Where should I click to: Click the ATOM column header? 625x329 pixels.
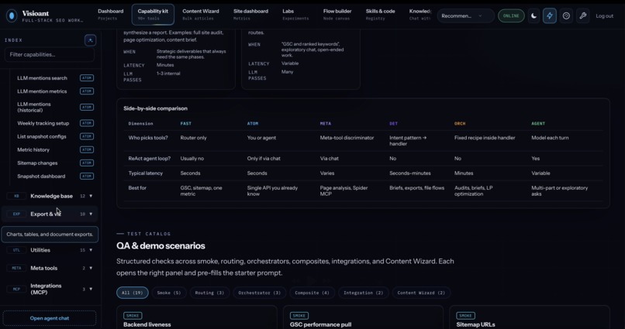(x=253, y=124)
